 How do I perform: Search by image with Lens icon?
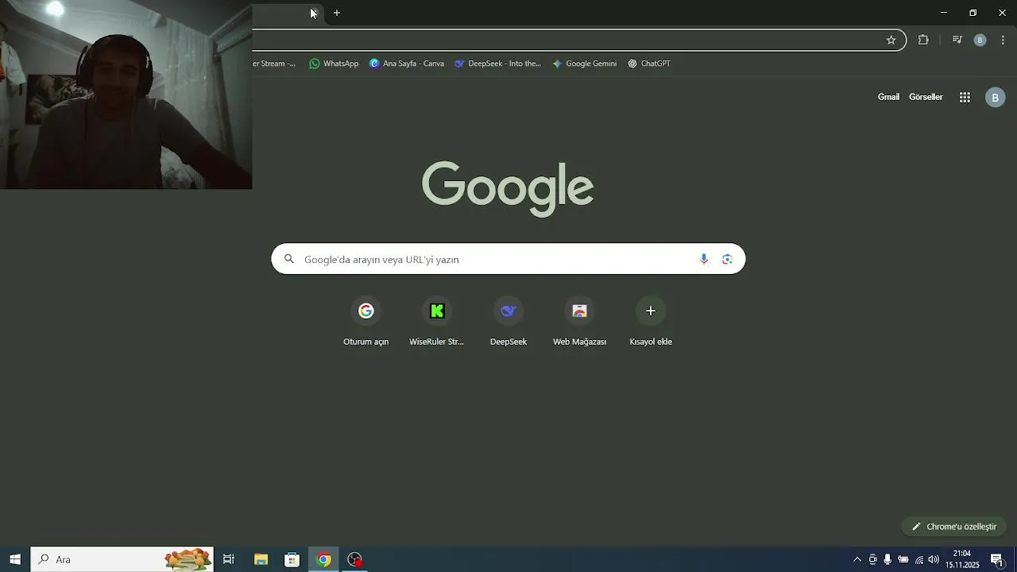click(x=727, y=259)
